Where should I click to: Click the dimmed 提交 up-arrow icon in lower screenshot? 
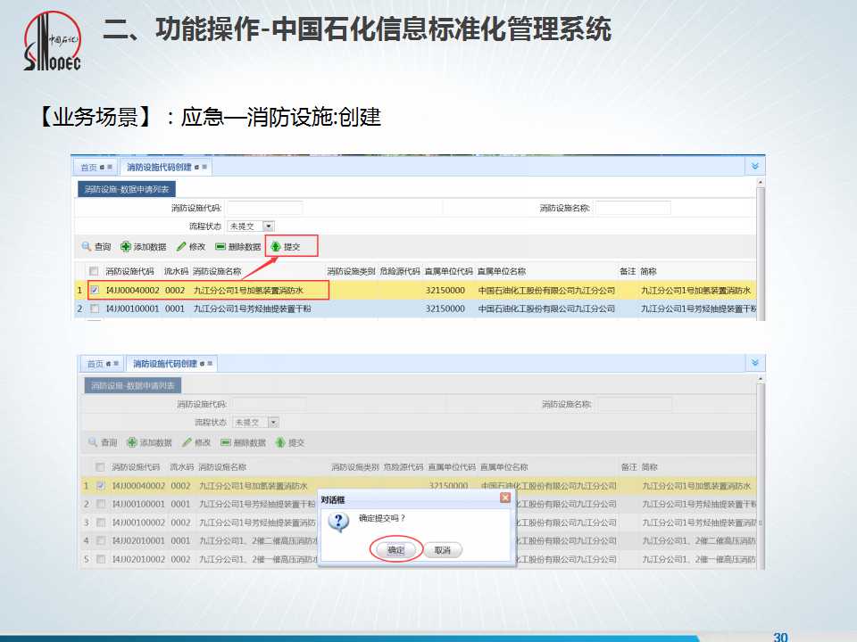point(280,442)
